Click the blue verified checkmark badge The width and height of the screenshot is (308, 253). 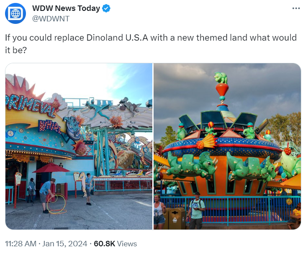point(106,8)
